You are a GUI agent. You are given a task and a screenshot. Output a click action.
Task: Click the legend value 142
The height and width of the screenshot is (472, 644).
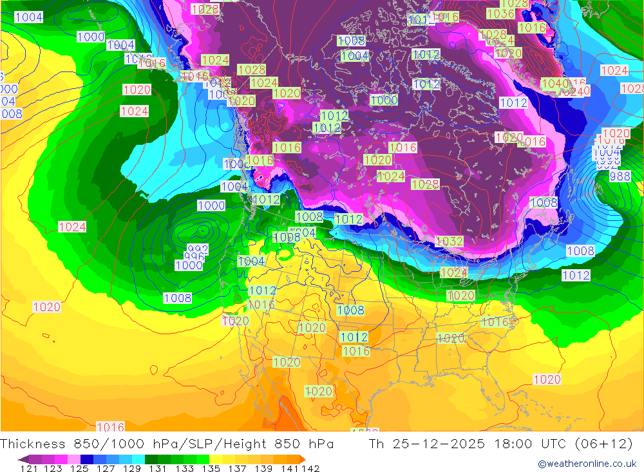point(310,468)
